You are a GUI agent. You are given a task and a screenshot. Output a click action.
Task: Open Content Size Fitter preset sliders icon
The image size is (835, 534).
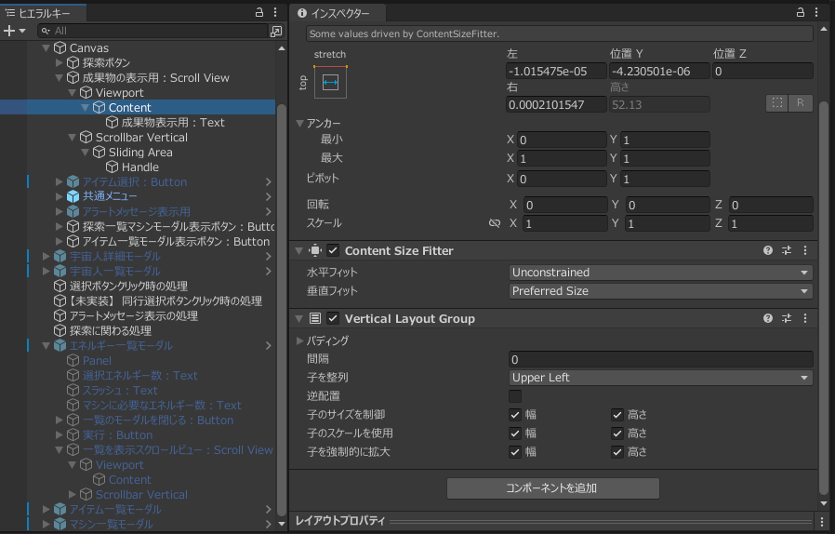point(787,250)
